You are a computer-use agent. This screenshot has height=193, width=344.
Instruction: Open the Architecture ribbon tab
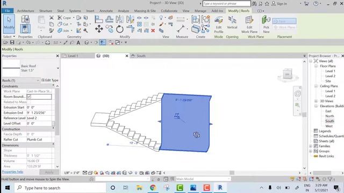click(x=25, y=11)
